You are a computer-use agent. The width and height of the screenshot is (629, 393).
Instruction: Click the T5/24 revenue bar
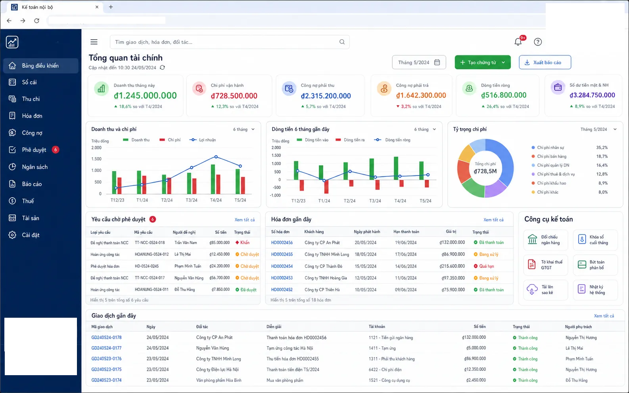coord(238,181)
